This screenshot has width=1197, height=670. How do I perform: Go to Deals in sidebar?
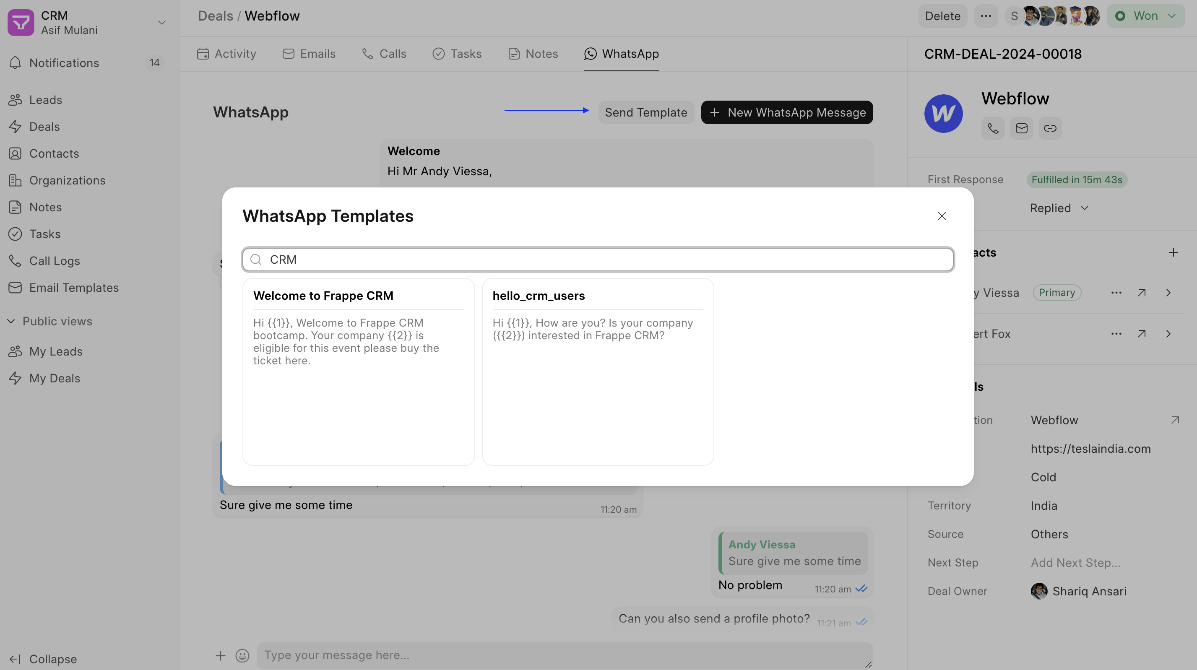coord(44,126)
